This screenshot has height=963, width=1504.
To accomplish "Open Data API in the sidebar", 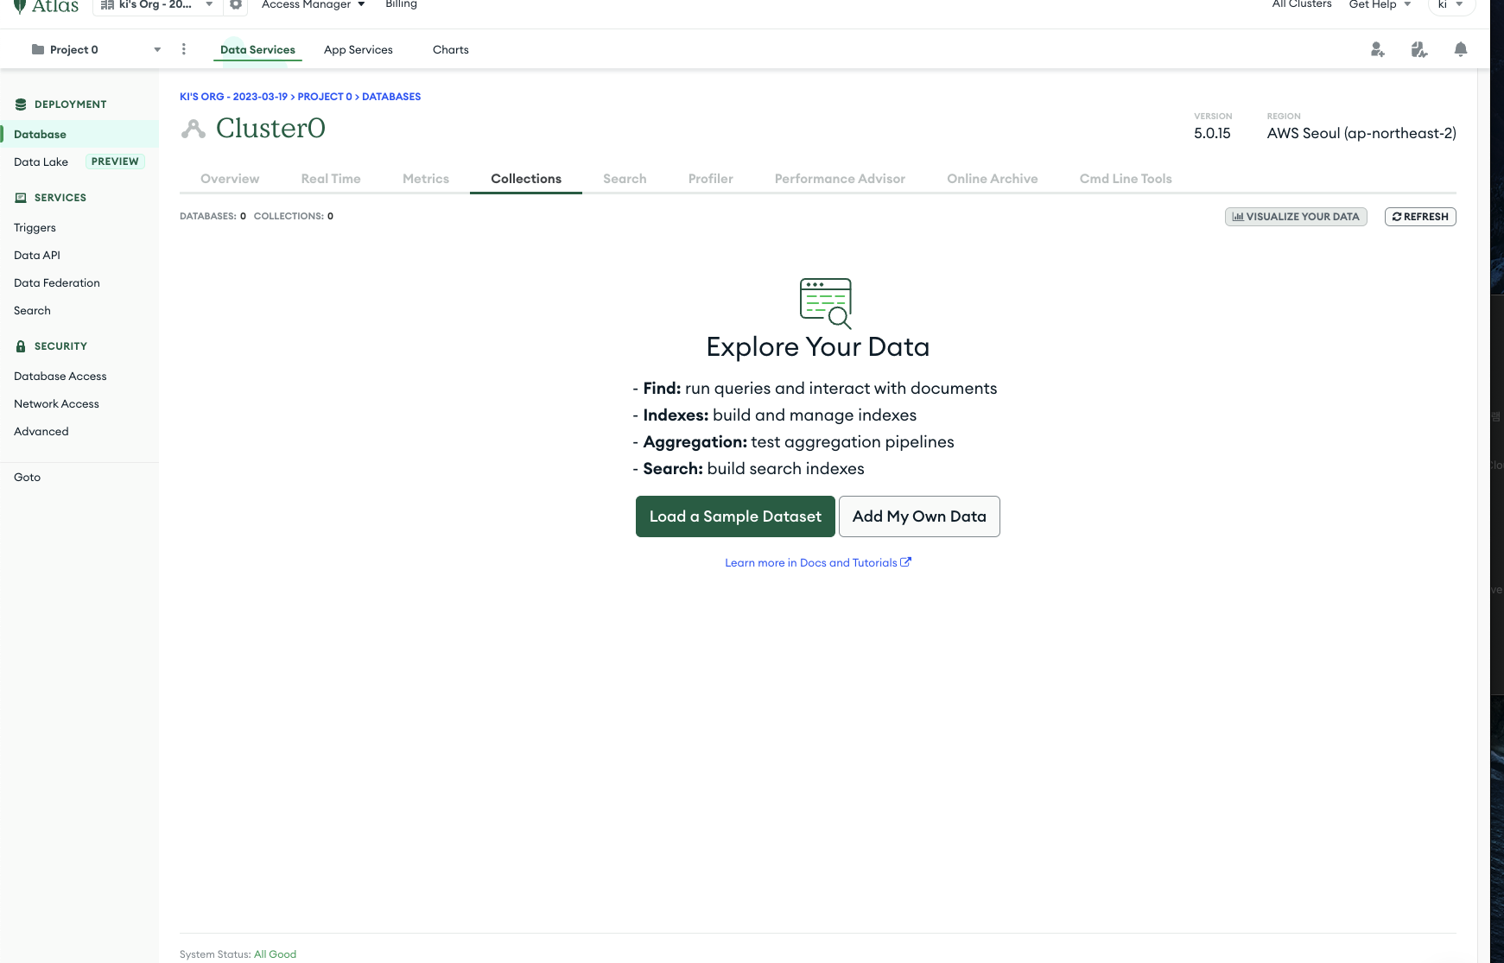I will click(x=37, y=255).
